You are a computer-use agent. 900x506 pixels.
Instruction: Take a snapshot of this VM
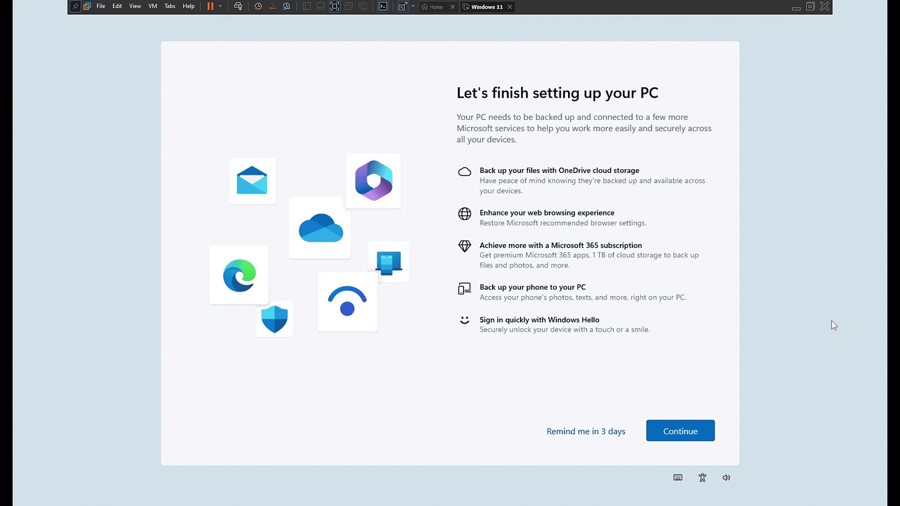[258, 6]
